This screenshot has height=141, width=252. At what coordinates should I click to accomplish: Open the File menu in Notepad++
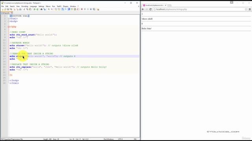[2, 6]
